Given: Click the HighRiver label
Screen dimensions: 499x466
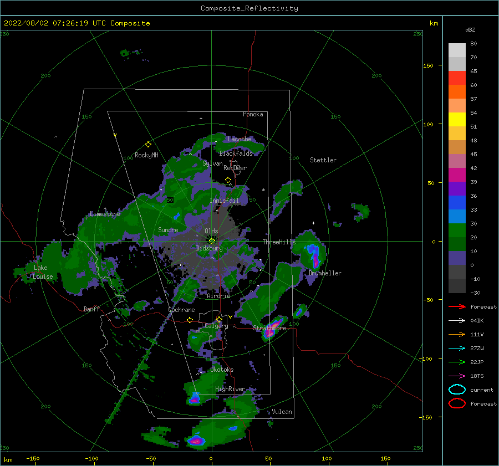Looking at the screenshot, I should [x=230, y=389].
